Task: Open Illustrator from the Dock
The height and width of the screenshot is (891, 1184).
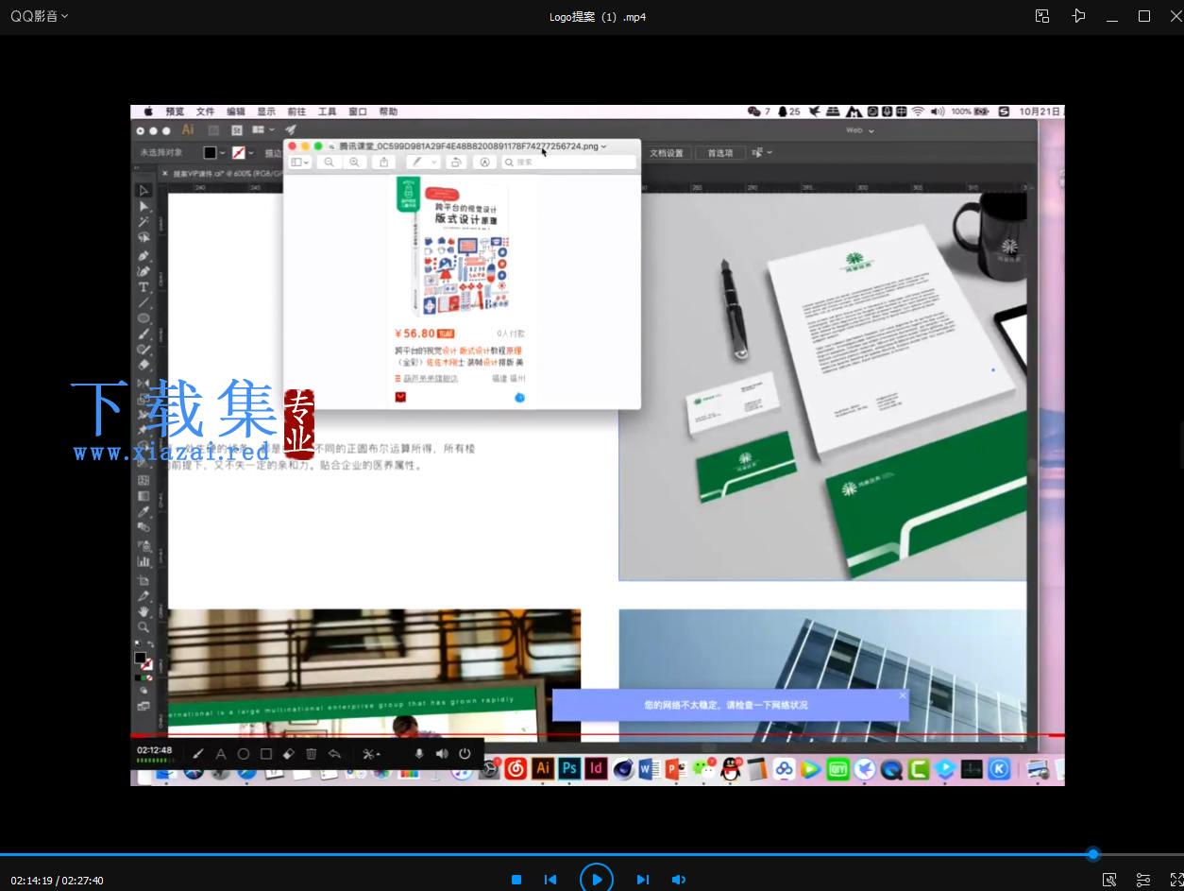Action: [542, 769]
